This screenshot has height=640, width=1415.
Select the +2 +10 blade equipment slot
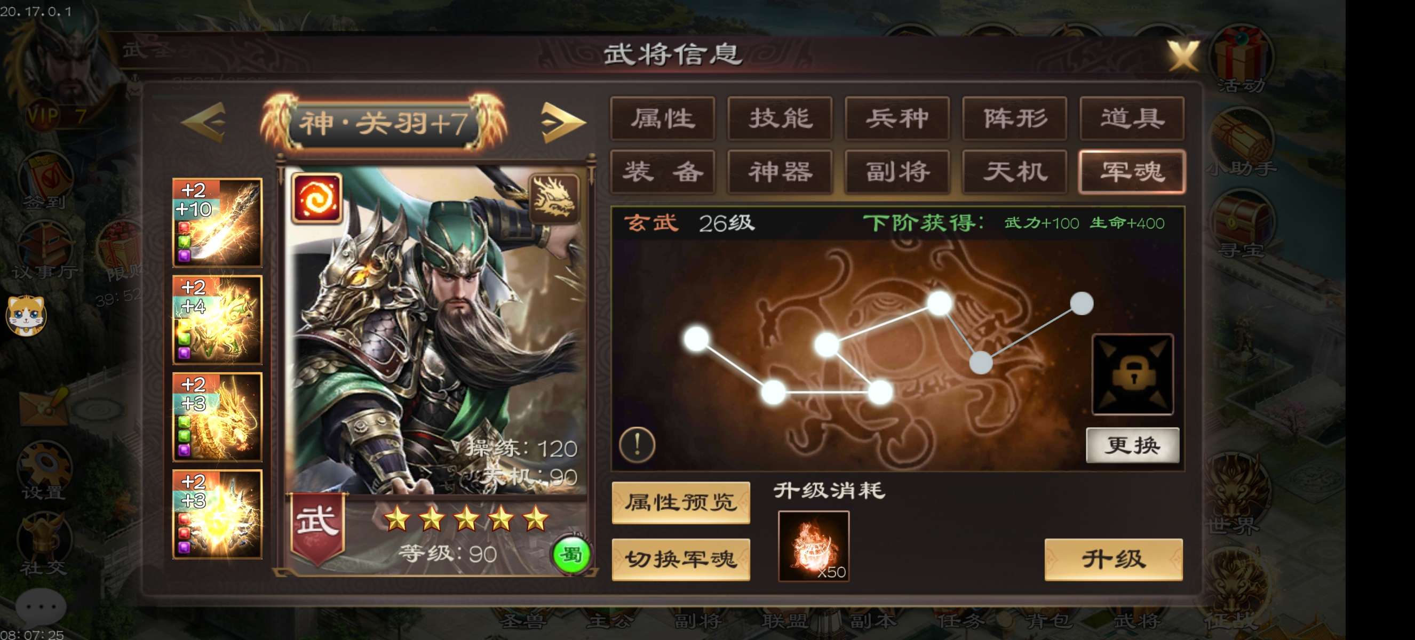(218, 222)
